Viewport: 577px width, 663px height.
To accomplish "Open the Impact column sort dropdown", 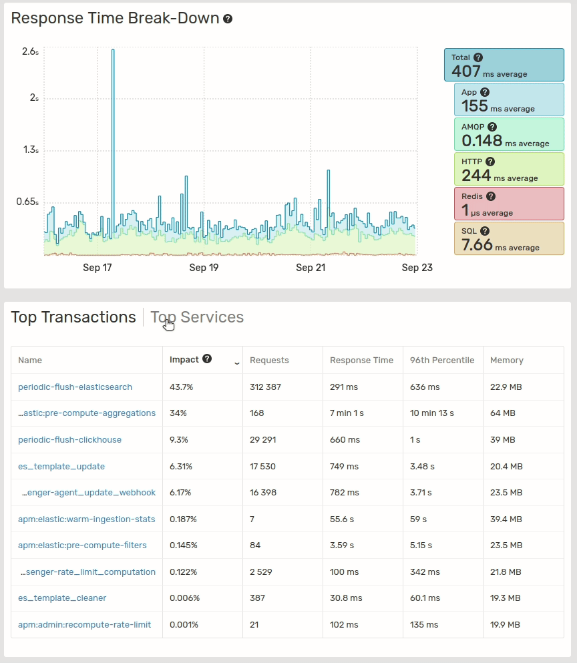I will point(236,361).
